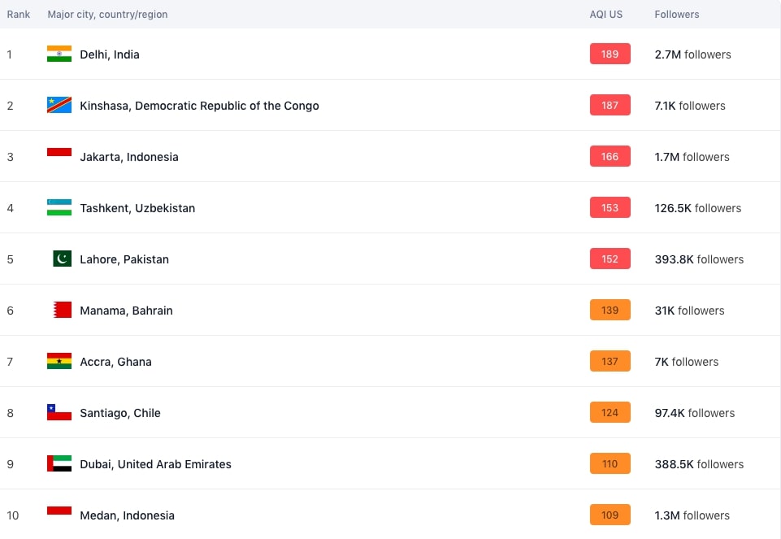Click the Followers column header
Image resolution: width=781 pixels, height=539 pixels.
coord(677,15)
